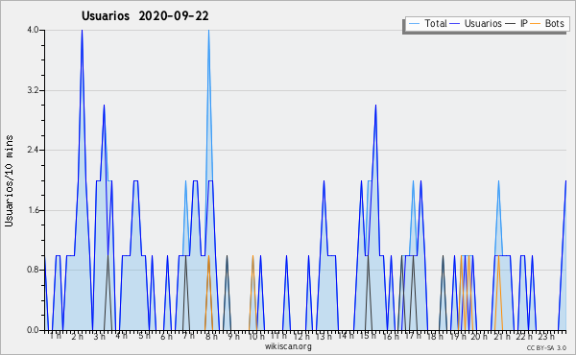Viewport: 576px width, 355px height.
Task: Click the light blue 4.0 peak at 8 h
Action: coord(208,31)
